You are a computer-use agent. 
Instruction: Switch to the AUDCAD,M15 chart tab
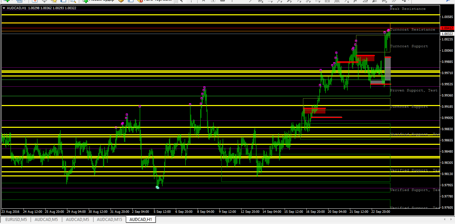coord(109,220)
